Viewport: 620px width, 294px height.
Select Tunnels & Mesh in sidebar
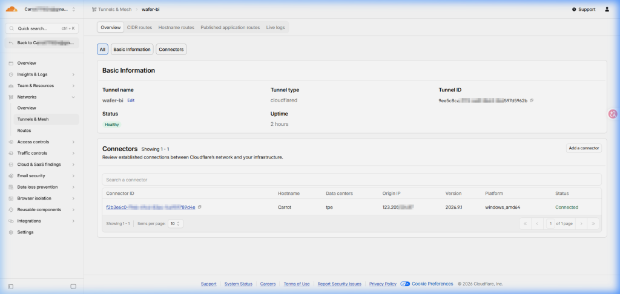coord(46,119)
